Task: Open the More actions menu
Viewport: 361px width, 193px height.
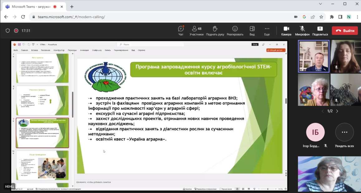Action: [267, 31]
